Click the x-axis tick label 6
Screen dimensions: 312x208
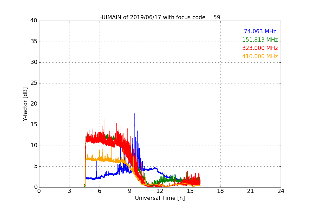[x=100, y=191]
